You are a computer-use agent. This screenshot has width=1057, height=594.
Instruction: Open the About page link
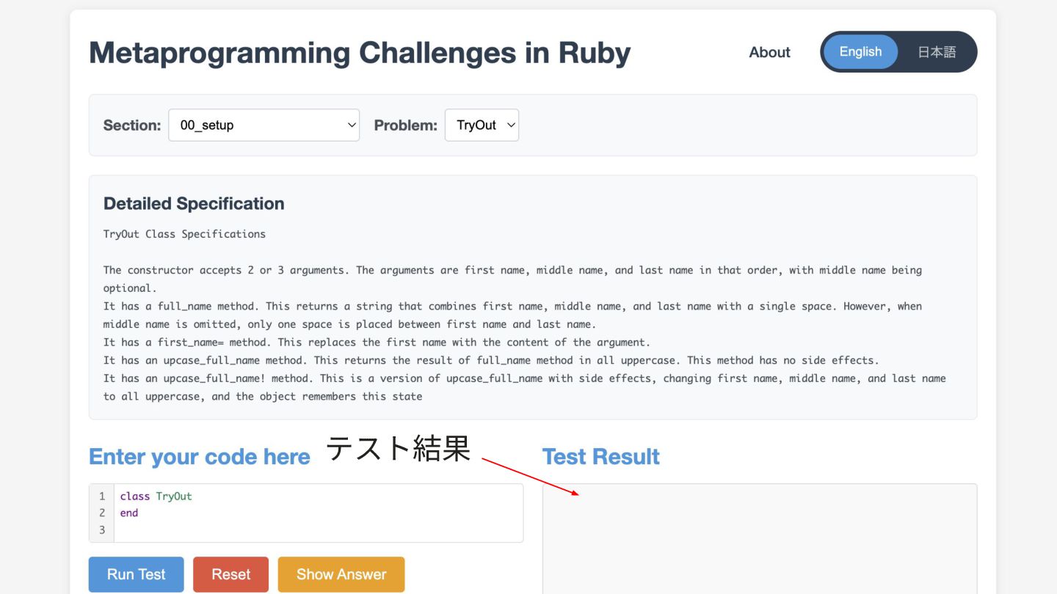coord(769,52)
